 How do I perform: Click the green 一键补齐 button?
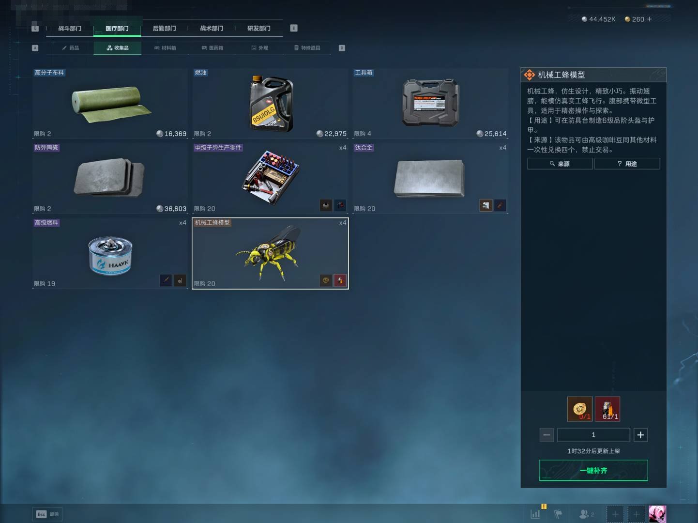pyautogui.click(x=593, y=470)
